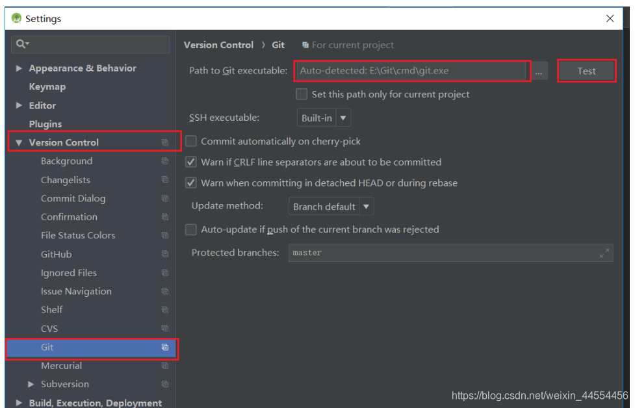Click the search magnifier icon
The width and height of the screenshot is (635, 408).
[21, 44]
